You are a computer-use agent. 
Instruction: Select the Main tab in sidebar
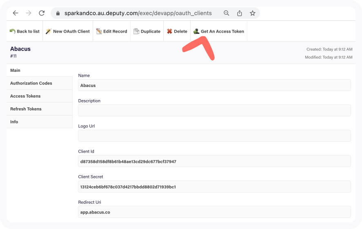(40, 70)
